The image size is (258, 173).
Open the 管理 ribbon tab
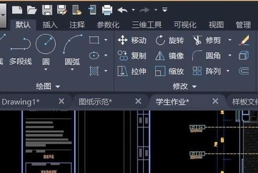(x=243, y=25)
